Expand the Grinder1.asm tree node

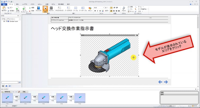click(x=4, y=22)
